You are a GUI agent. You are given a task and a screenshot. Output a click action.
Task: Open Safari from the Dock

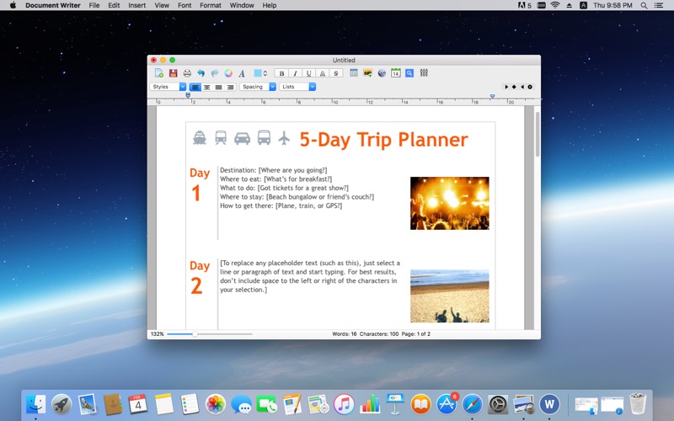472,404
